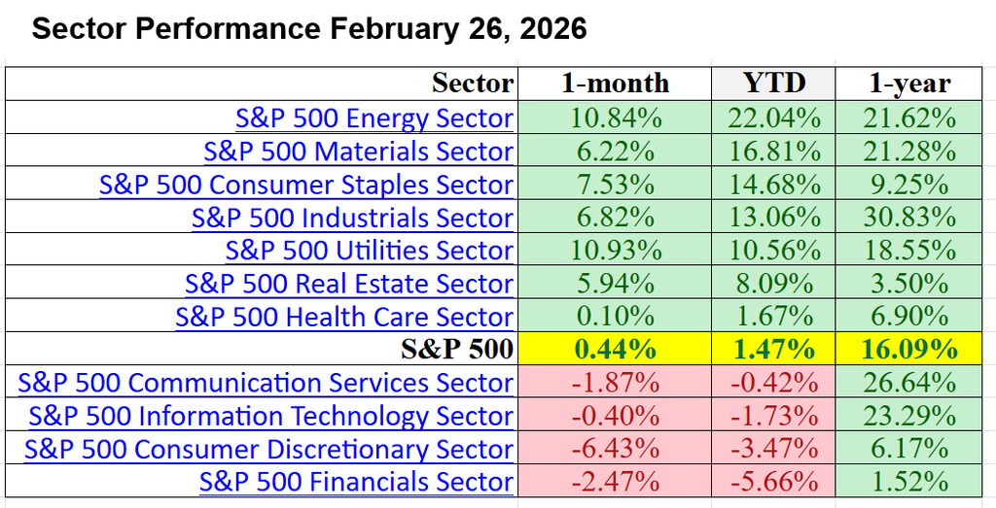Open the S&P 500 Industrials Sector link

352,218
